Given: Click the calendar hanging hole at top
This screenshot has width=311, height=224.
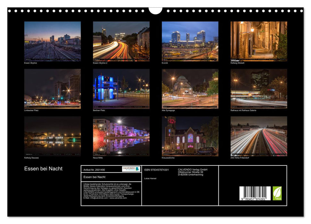Looking at the screenshot, I should 155,11.
